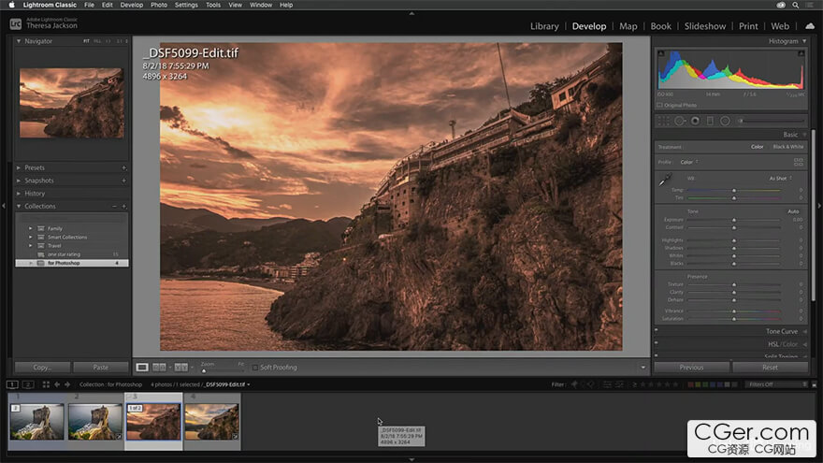The width and height of the screenshot is (823, 463).
Task: Toggle shadow clipping indicator in histogram
Action: point(661,53)
